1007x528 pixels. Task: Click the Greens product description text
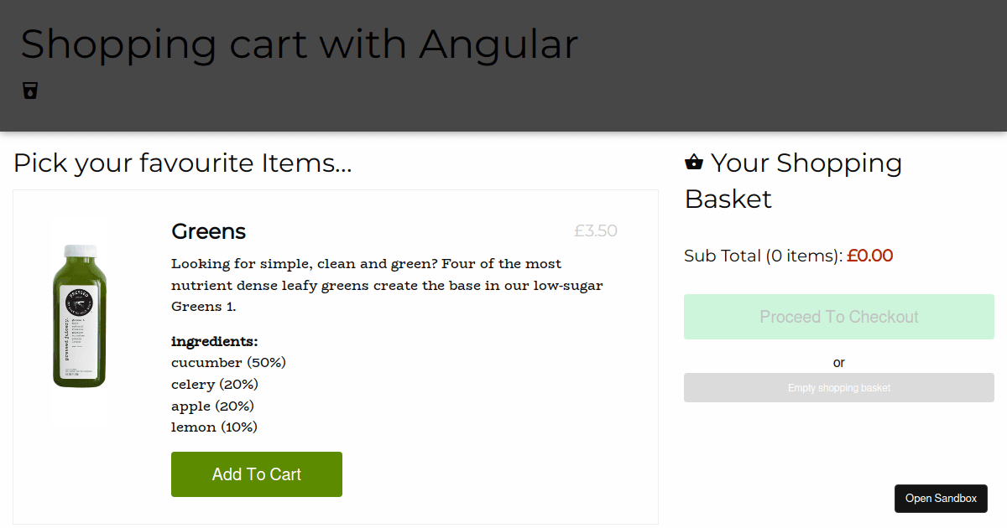[x=386, y=285]
